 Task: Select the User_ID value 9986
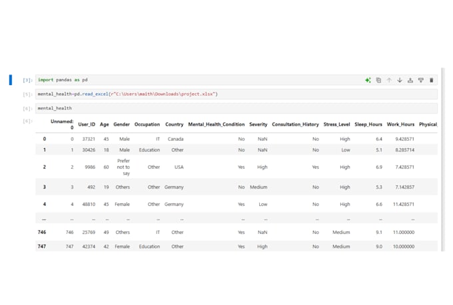(x=90, y=167)
